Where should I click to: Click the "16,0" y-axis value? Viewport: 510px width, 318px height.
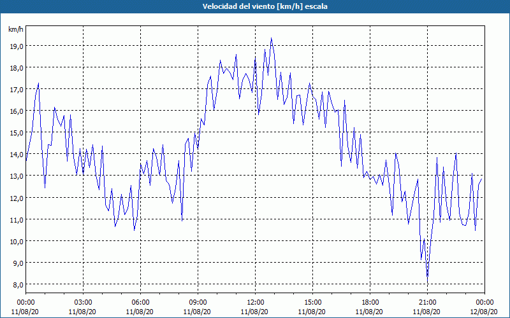point(17,111)
